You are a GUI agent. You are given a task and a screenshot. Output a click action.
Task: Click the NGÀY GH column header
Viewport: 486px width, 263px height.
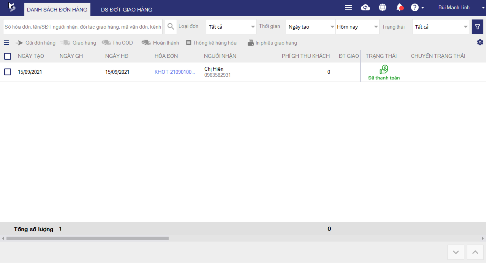(71, 56)
